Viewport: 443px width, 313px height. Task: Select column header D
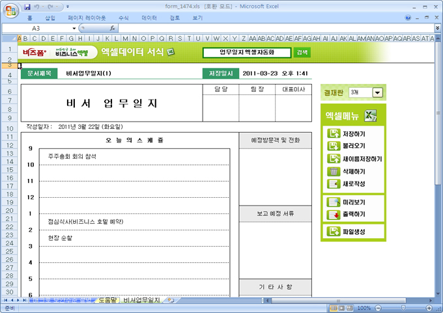44,38
